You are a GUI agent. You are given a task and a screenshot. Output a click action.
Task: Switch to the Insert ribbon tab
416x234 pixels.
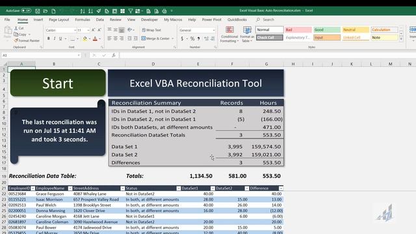38,19
